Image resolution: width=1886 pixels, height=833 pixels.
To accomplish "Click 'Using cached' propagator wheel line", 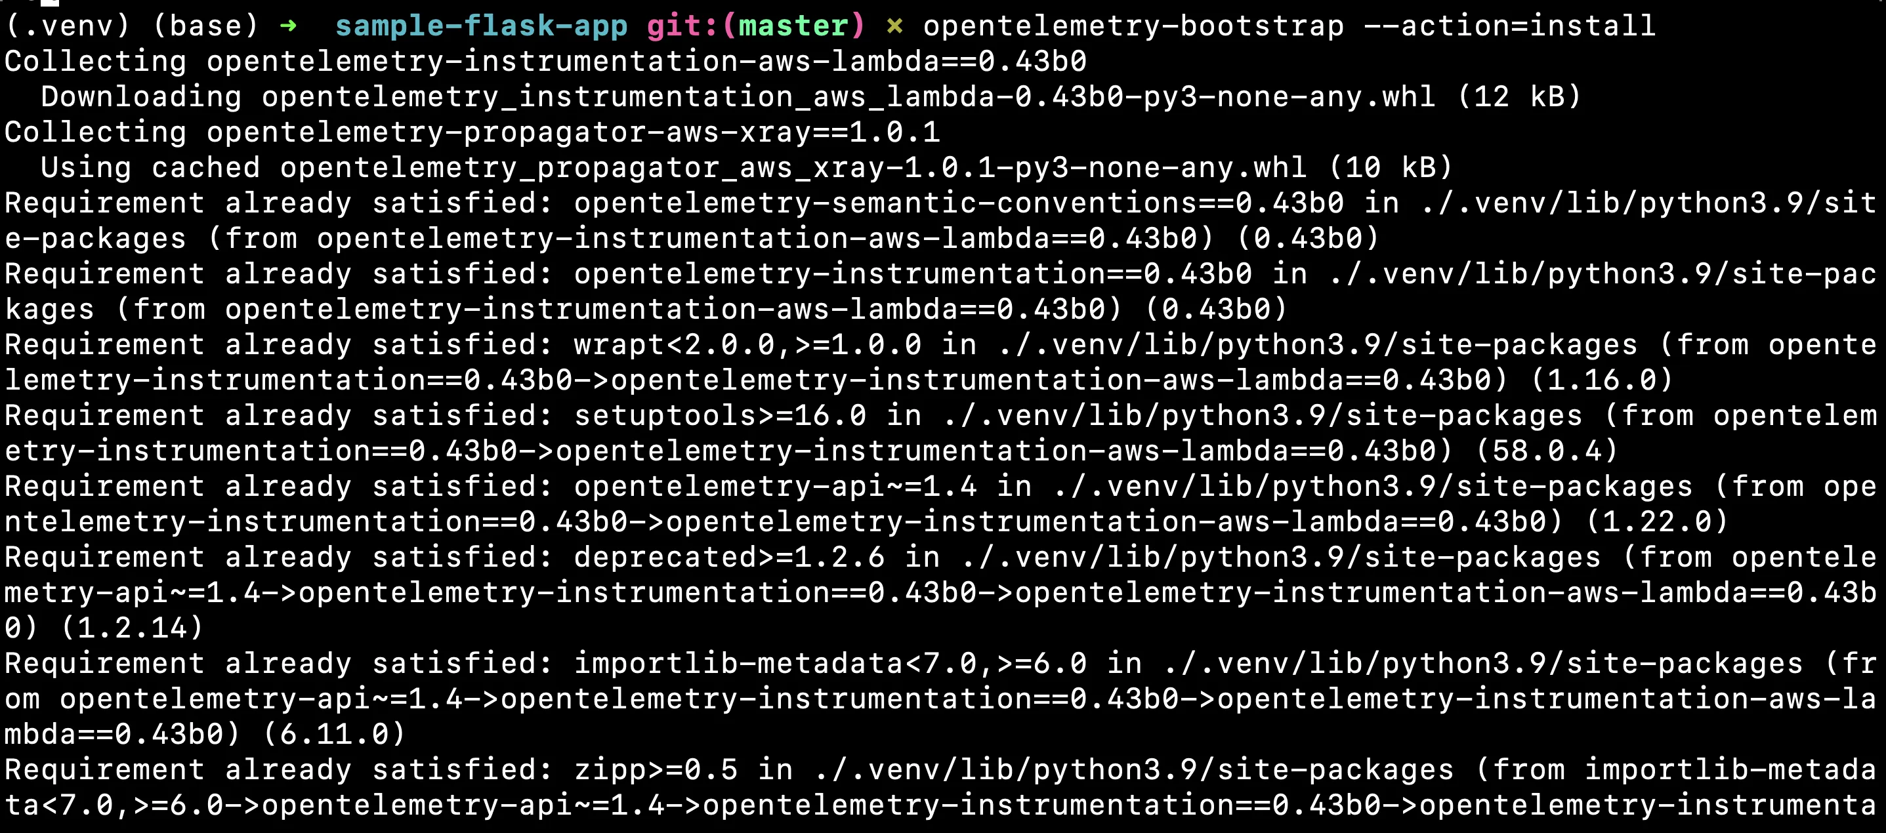I will 747,168.
